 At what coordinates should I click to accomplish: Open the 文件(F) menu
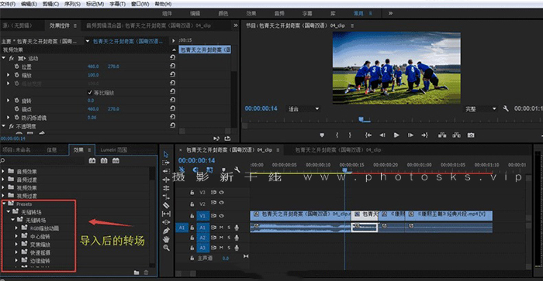[x=8, y=4]
